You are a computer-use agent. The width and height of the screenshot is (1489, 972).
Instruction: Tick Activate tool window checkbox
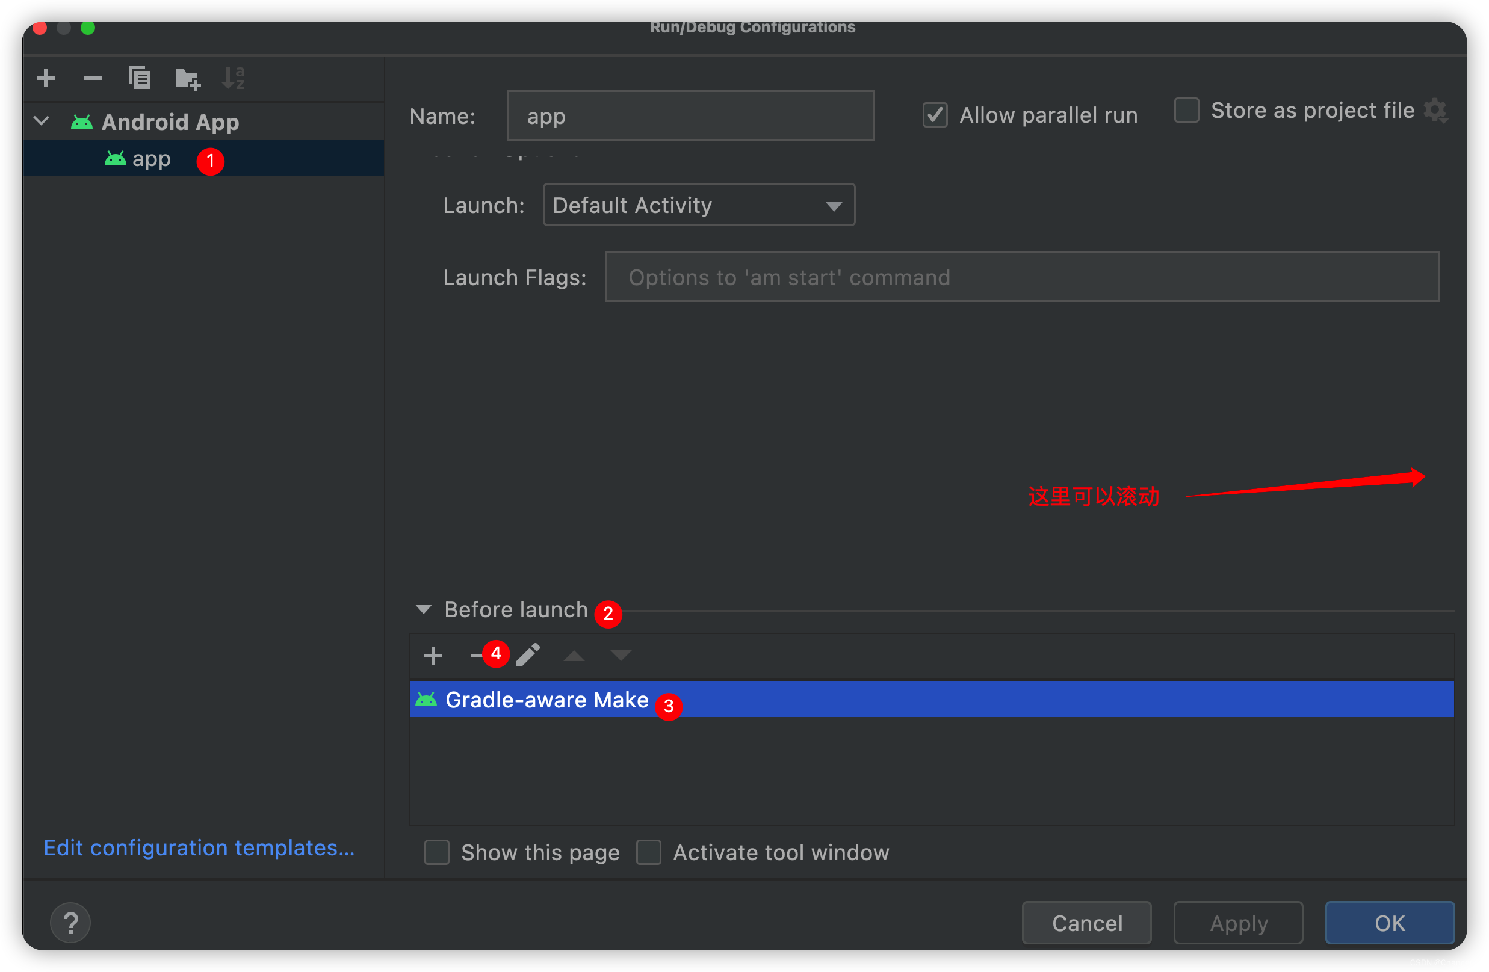click(648, 852)
